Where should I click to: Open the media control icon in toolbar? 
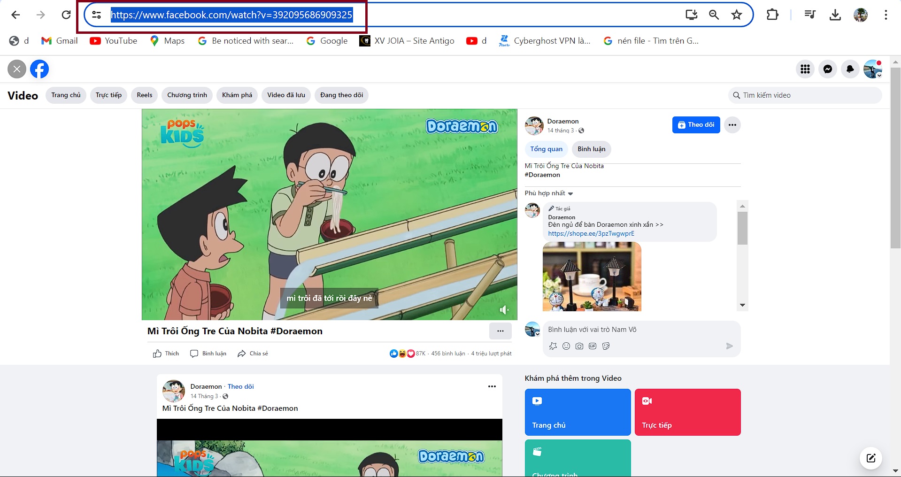(810, 15)
